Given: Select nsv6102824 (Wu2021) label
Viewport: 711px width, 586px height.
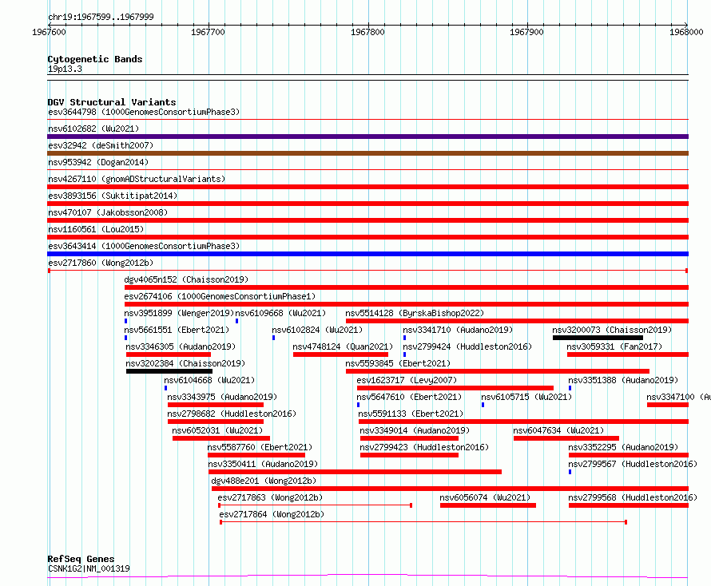Looking at the screenshot, I should 317,330.
